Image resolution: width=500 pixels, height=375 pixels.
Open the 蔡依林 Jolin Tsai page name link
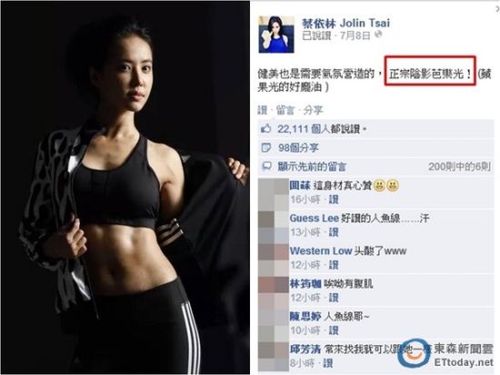click(345, 23)
